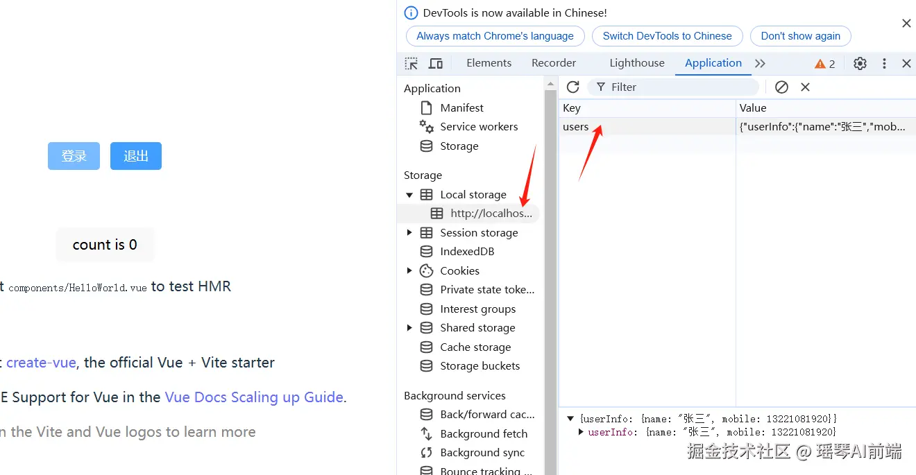Viewport: 916px width, 475px height.
Task: Select Session storage in the sidebar
Action: 479,233
